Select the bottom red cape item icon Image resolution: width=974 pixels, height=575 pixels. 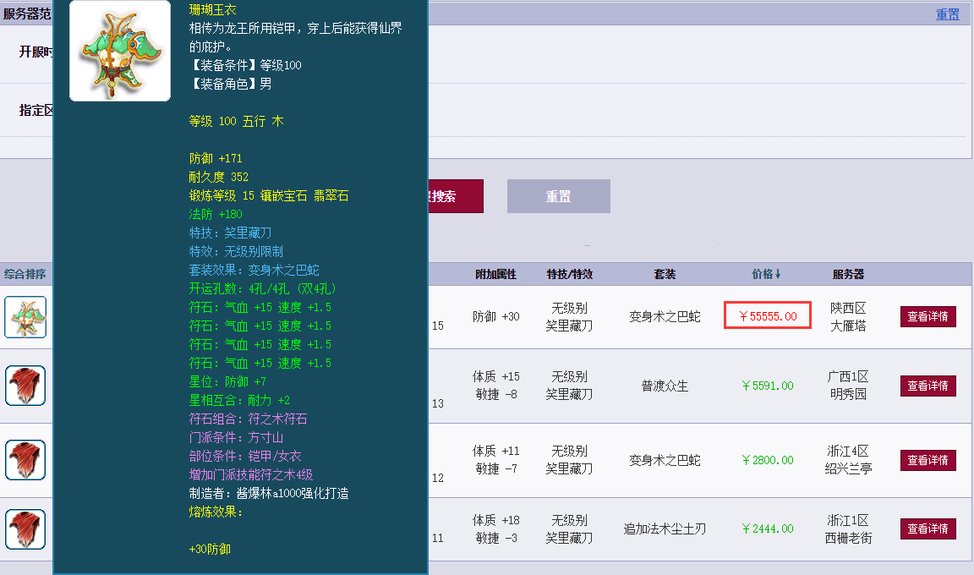[x=25, y=528]
